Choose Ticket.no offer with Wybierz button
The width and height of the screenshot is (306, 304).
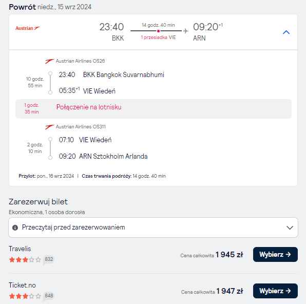[275, 291]
